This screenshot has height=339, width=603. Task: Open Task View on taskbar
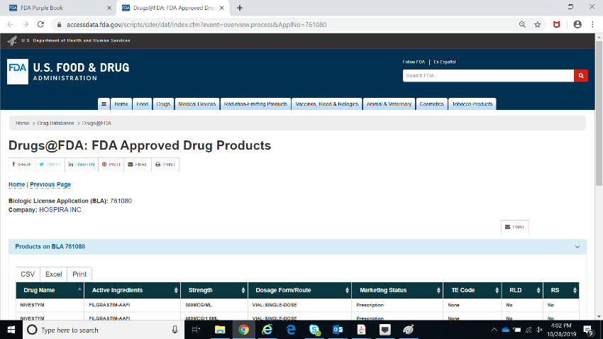(x=196, y=330)
